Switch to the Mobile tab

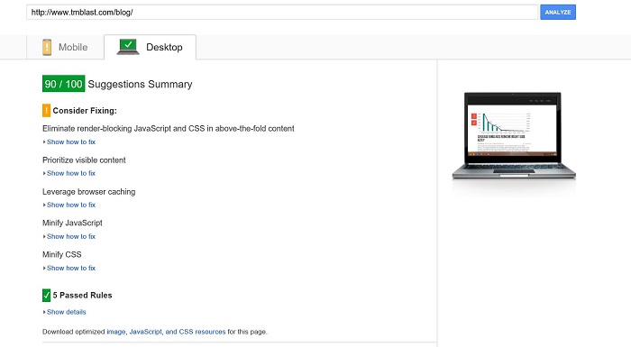pyautogui.click(x=65, y=47)
